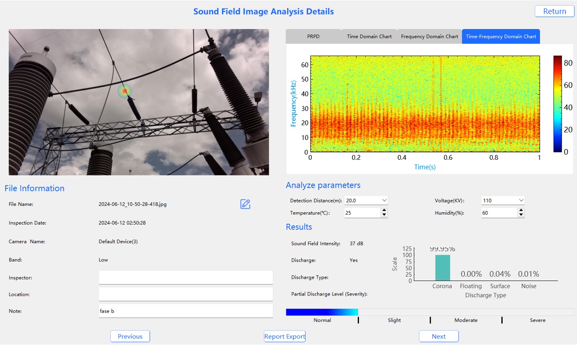Select the Frequency Domain Chart tab
Screen dimensions: 577x345
pyautogui.click(x=429, y=36)
